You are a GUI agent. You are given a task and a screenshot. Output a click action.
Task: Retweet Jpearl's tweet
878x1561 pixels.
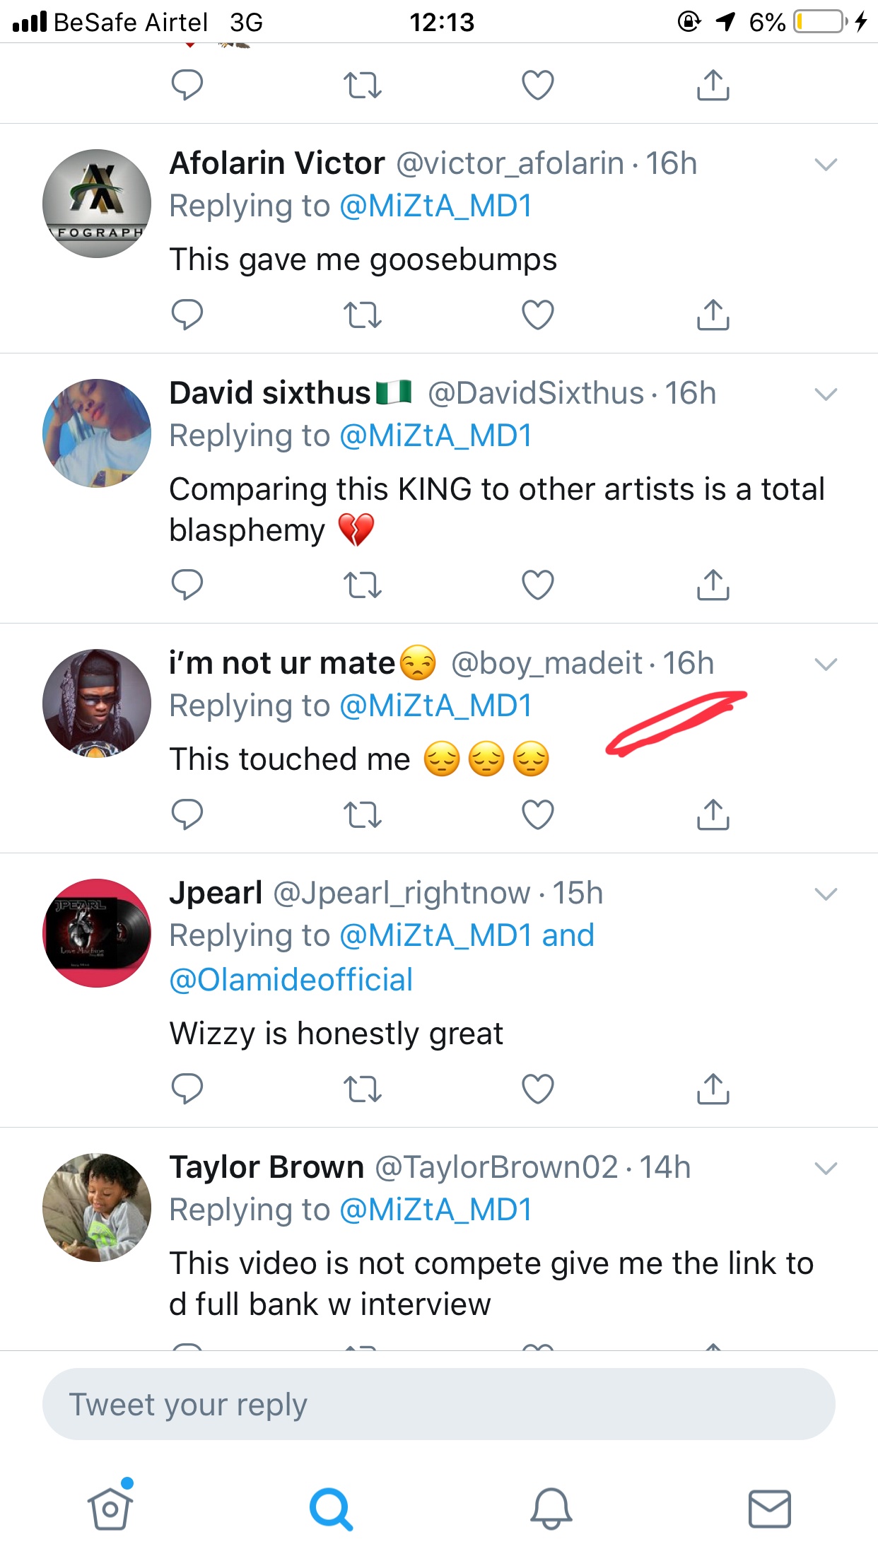pos(362,1089)
